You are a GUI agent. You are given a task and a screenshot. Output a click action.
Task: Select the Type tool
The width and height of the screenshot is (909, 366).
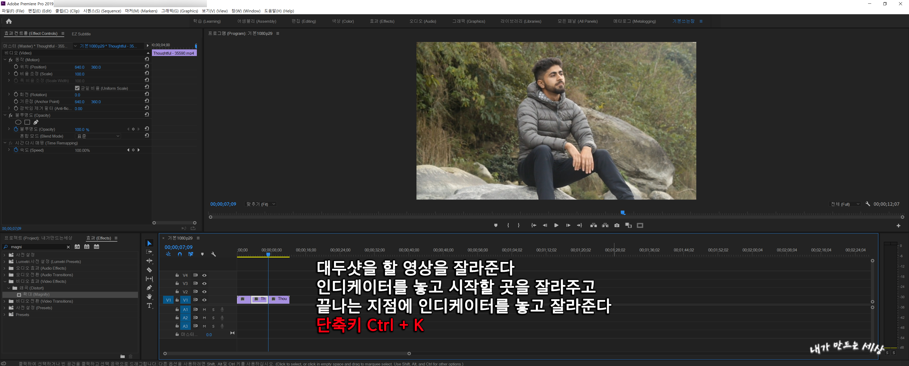[x=149, y=305]
